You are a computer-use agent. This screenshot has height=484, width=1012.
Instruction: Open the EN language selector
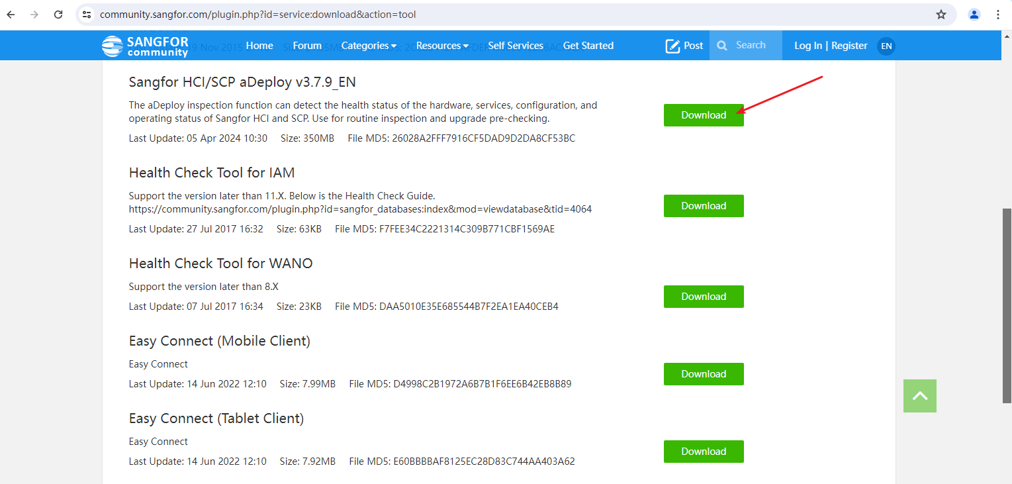click(x=886, y=46)
